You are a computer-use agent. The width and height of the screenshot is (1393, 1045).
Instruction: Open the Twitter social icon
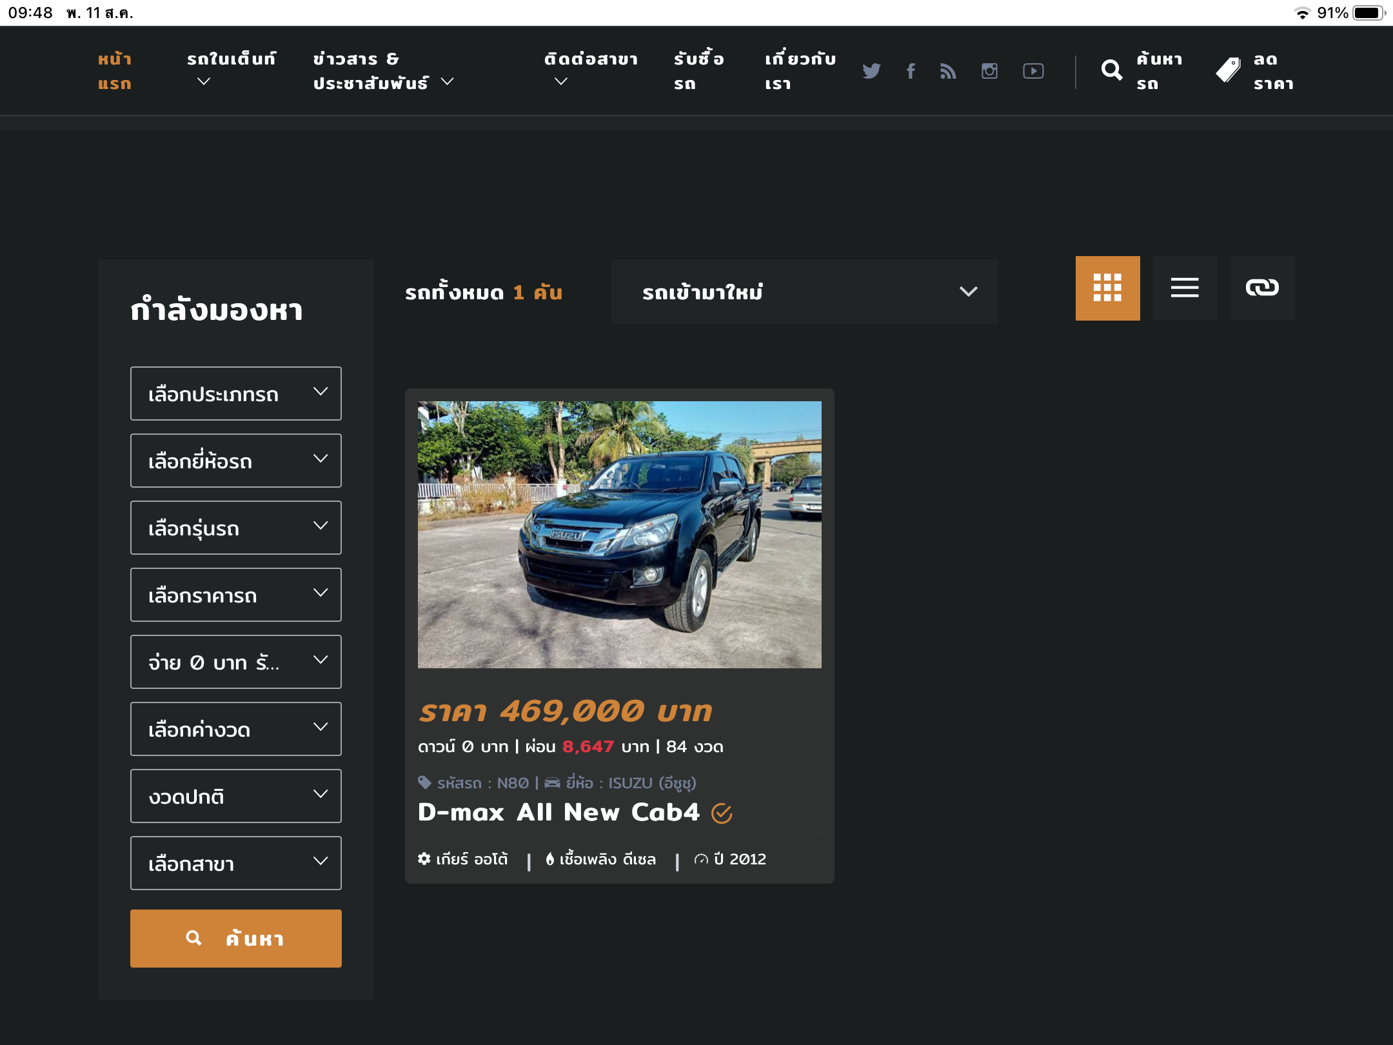click(x=871, y=71)
